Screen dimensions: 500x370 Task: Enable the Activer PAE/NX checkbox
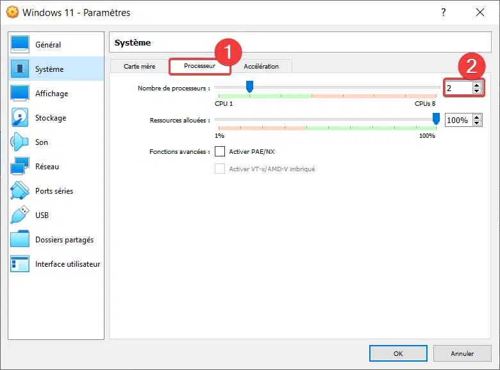coord(220,151)
